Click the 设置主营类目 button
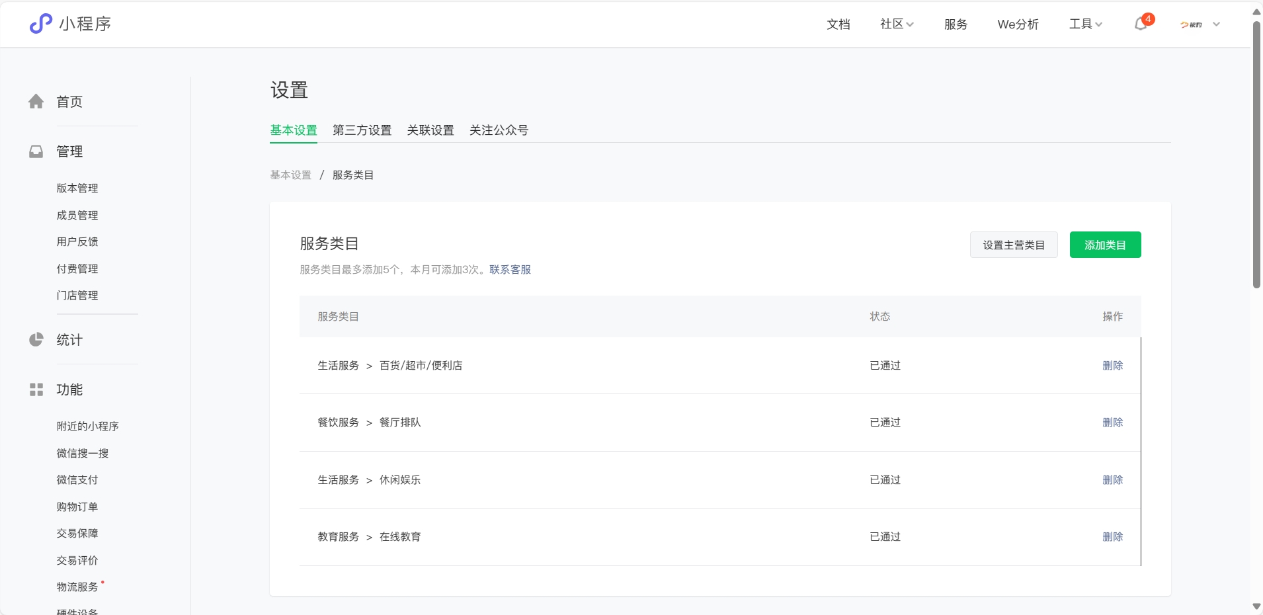The width and height of the screenshot is (1263, 615). click(1013, 245)
